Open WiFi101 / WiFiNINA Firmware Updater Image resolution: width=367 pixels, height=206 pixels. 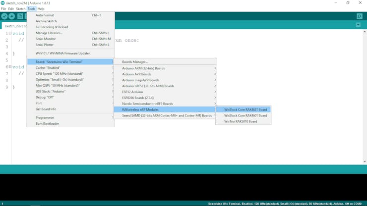71,53
